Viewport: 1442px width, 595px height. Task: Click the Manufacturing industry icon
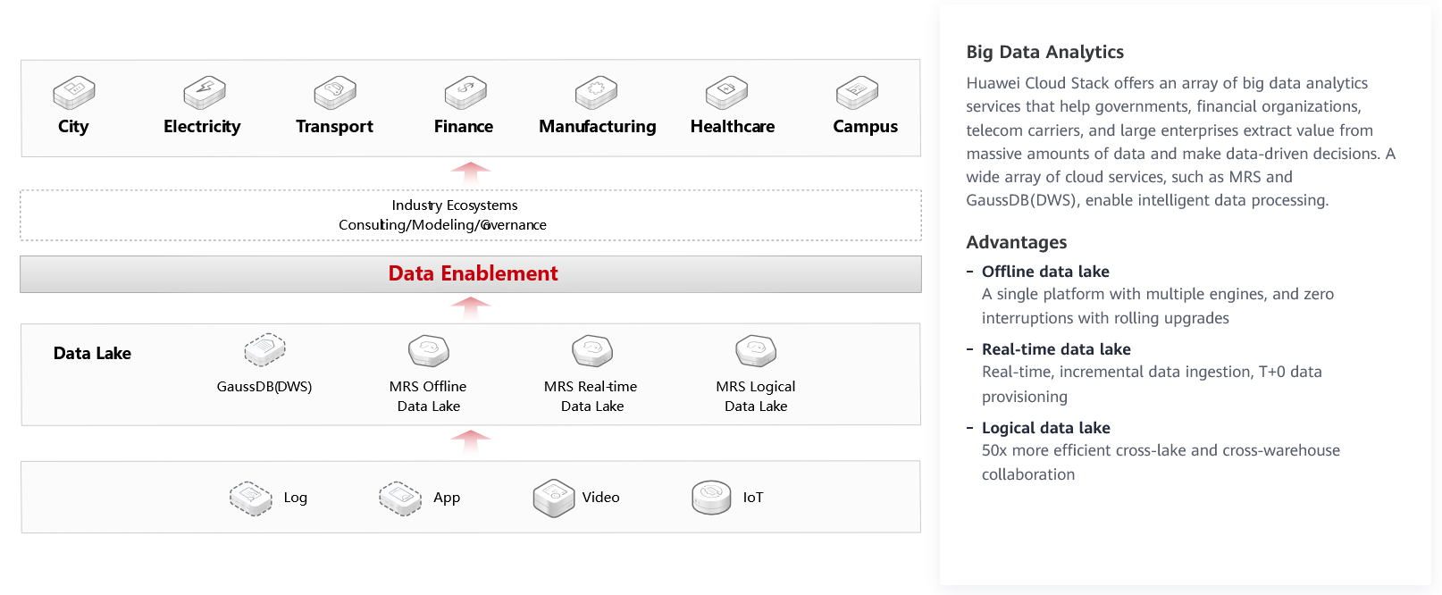click(x=596, y=92)
